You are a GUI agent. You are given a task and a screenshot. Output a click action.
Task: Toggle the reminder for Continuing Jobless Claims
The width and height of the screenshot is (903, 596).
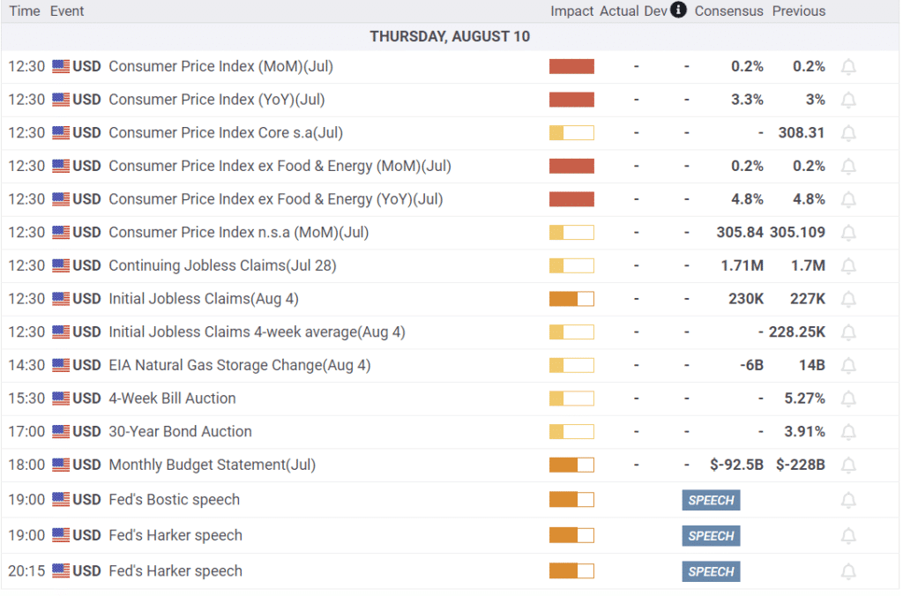point(848,265)
